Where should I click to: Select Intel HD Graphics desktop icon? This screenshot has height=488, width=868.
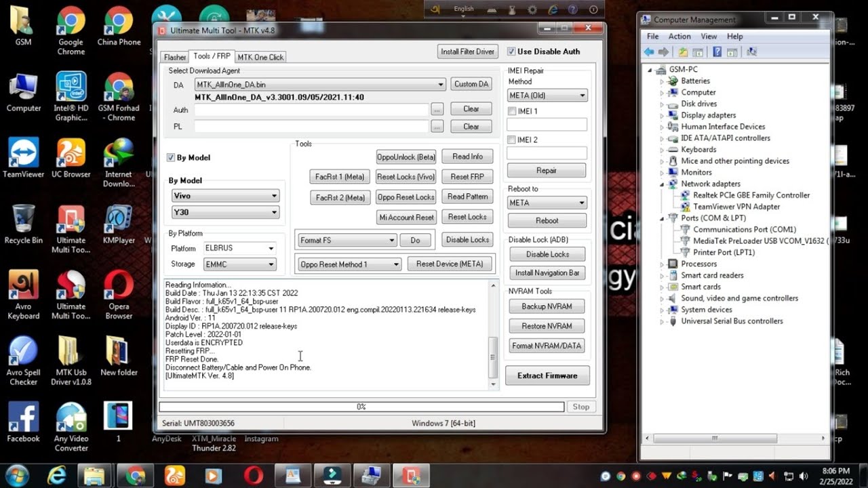pyautogui.click(x=71, y=97)
